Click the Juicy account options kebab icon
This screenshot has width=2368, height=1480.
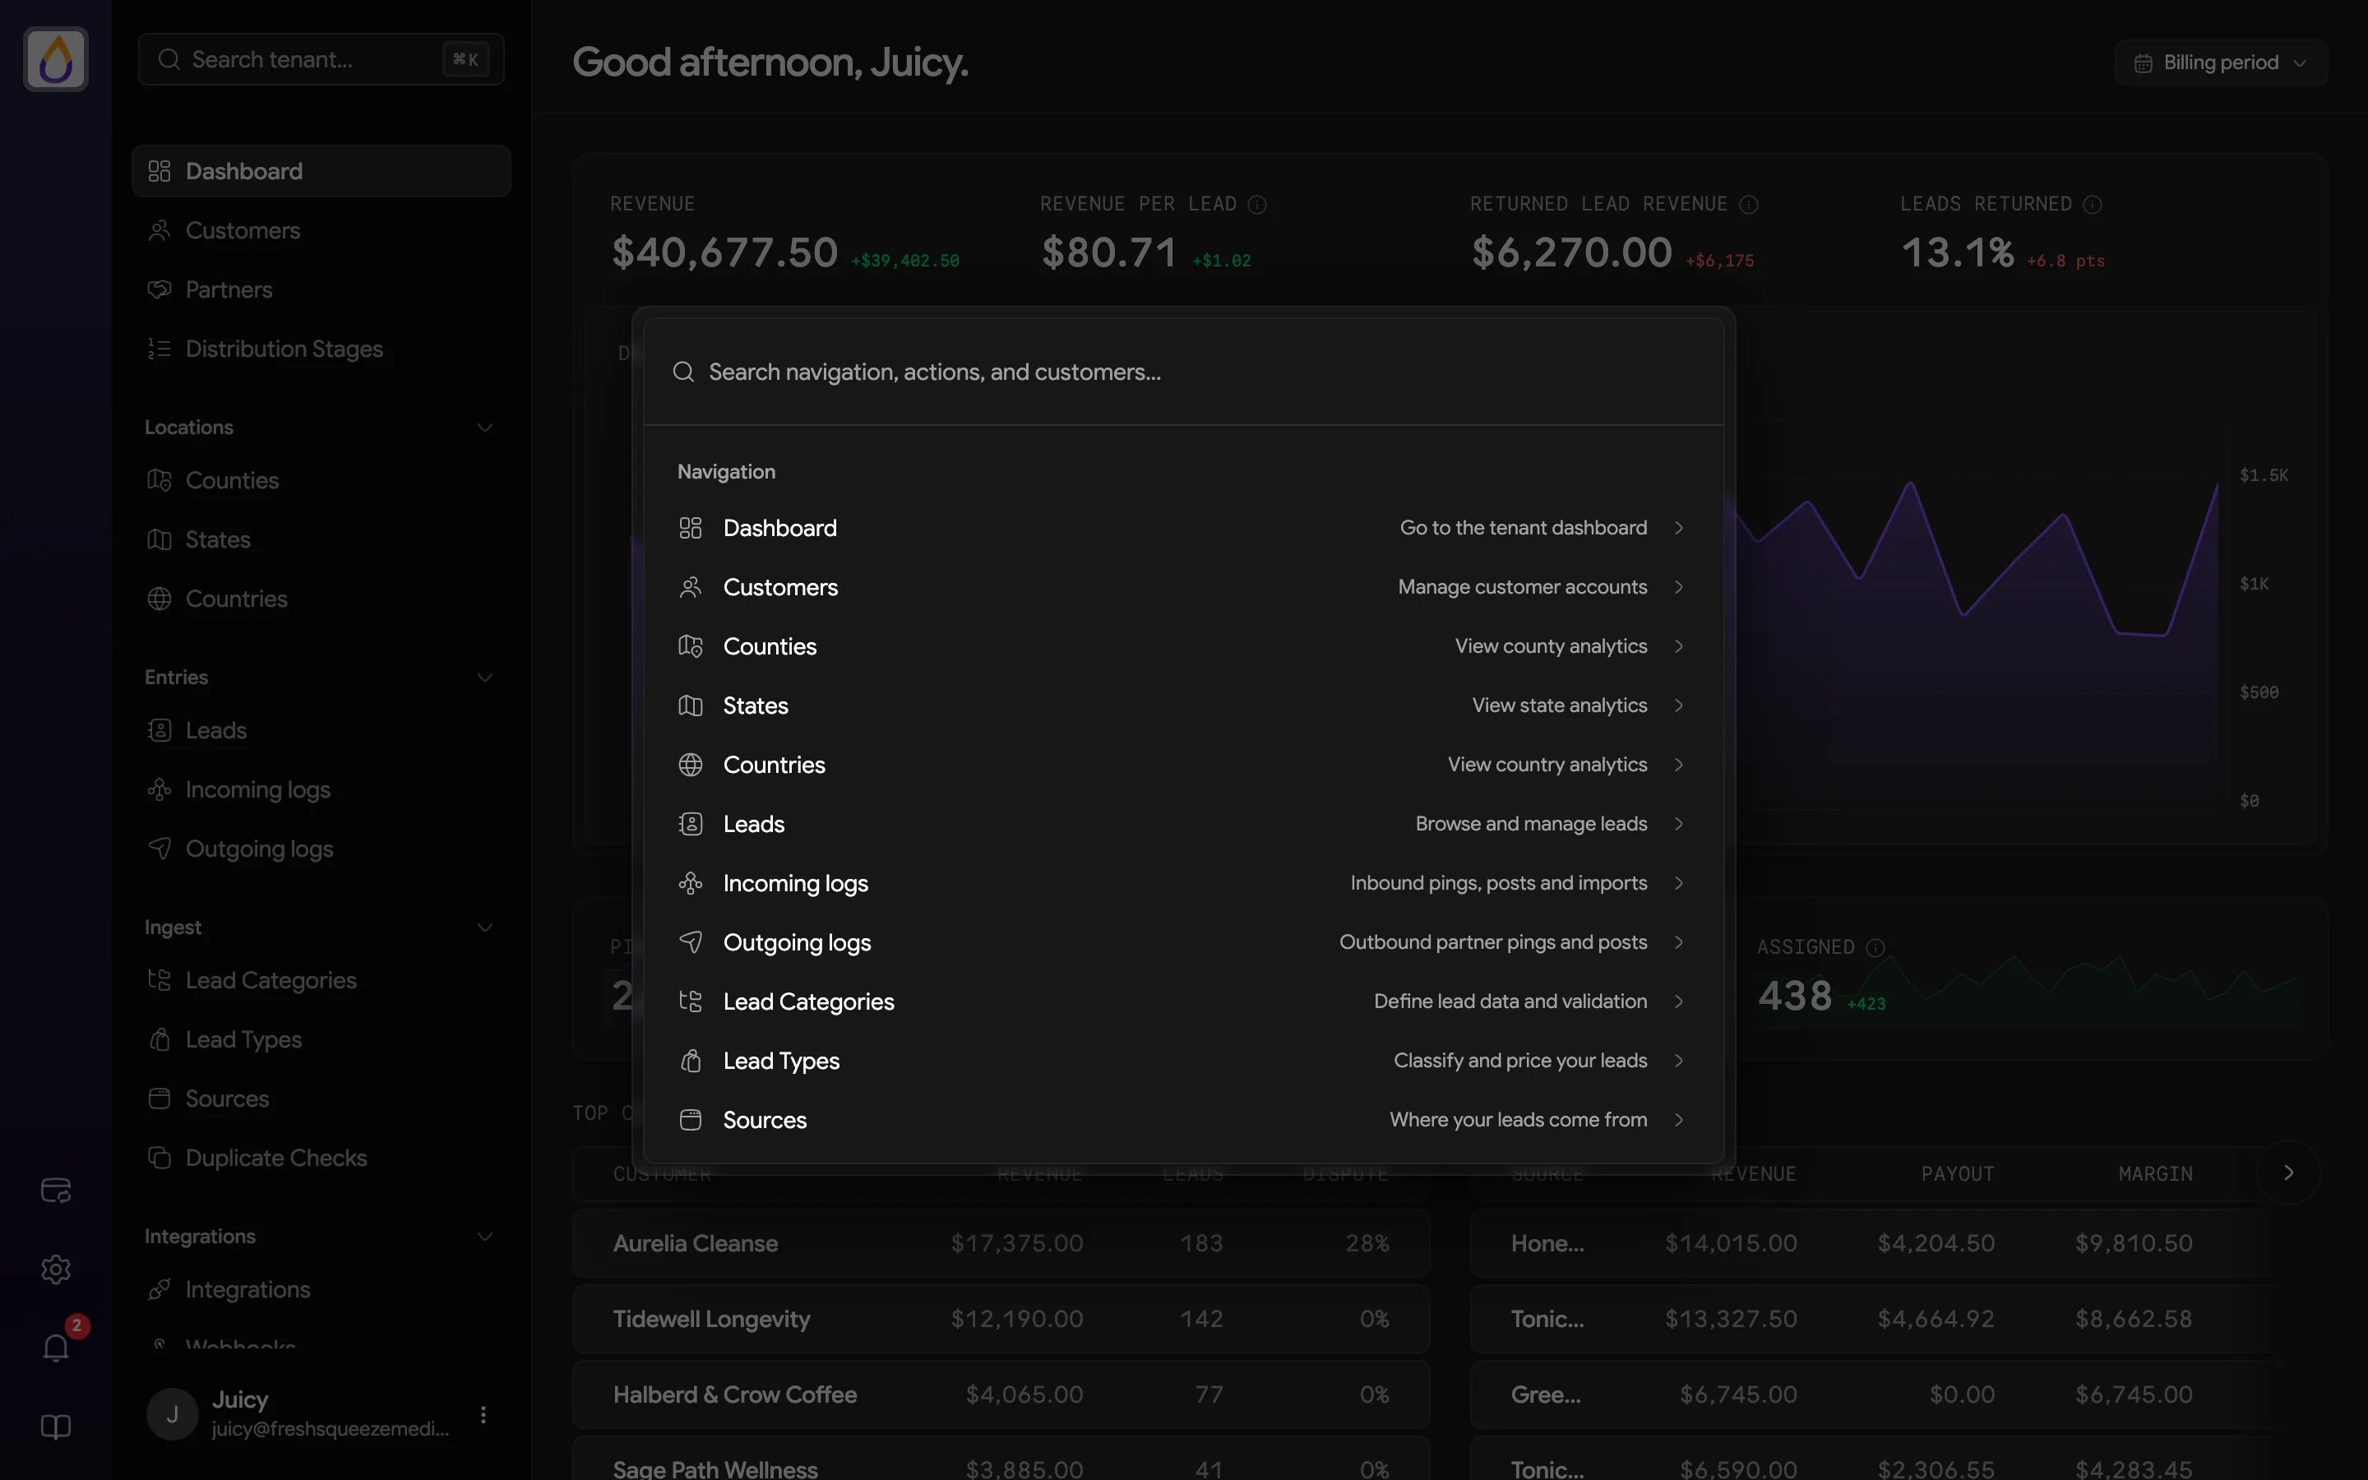[x=483, y=1414]
